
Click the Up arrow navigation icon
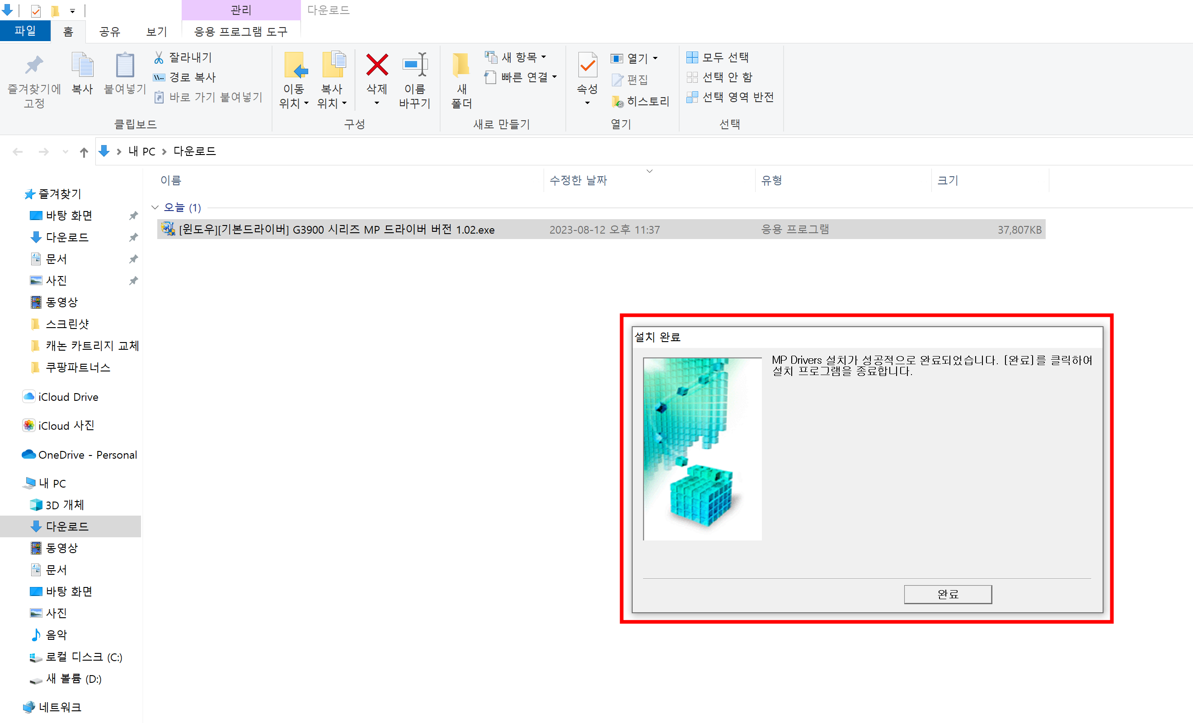pyautogui.click(x=84, y=152)
